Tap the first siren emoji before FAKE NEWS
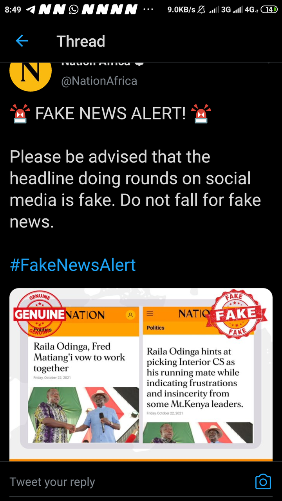 coord(20,114)
